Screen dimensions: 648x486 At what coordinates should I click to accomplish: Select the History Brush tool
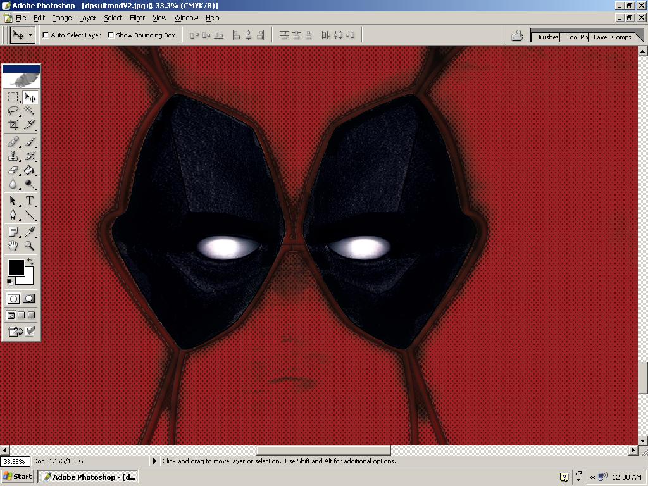point(30,156)
